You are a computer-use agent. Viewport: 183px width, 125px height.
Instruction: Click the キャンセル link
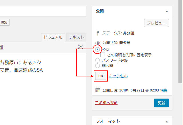(x=118, y=76)
